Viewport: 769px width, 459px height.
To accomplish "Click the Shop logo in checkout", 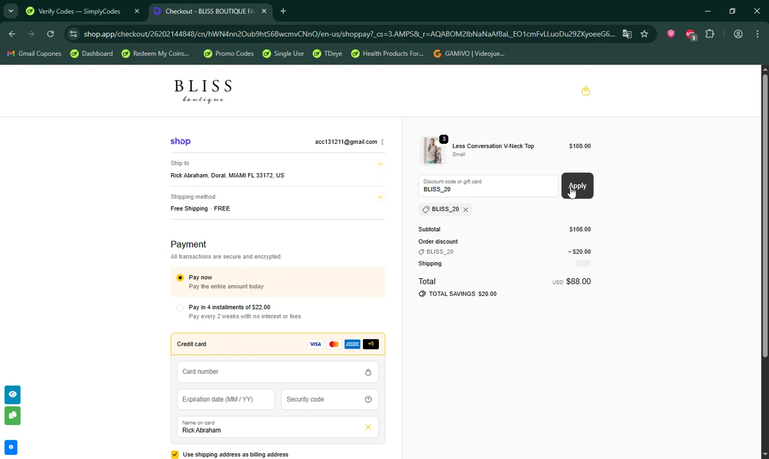I will [x=180, y=141].
